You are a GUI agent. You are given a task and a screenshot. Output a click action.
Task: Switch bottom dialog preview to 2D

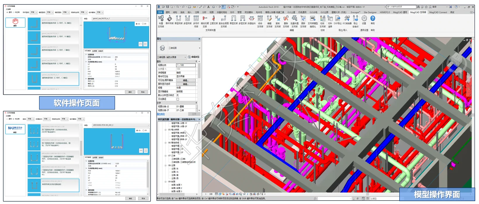click(143, 130)
